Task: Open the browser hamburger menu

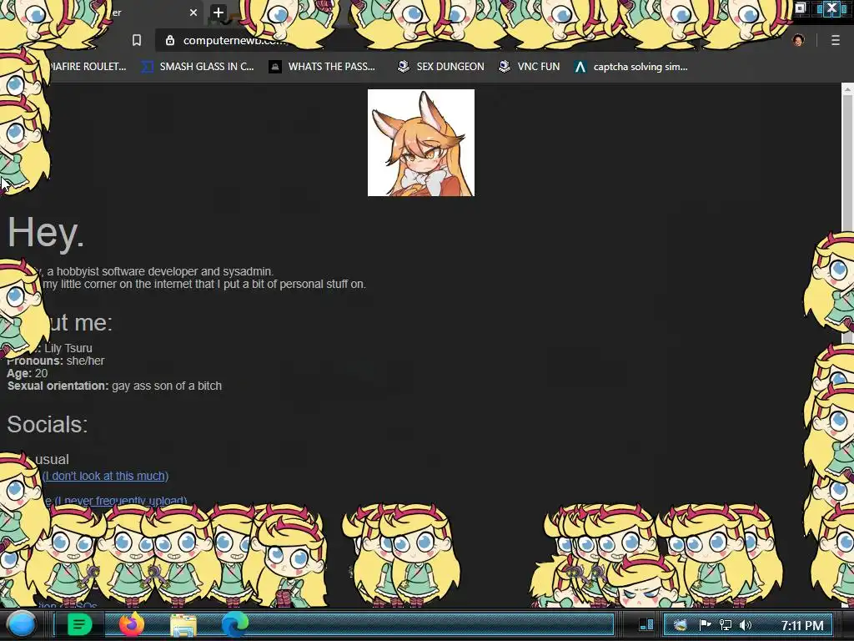Action: [x=835, y=40]
